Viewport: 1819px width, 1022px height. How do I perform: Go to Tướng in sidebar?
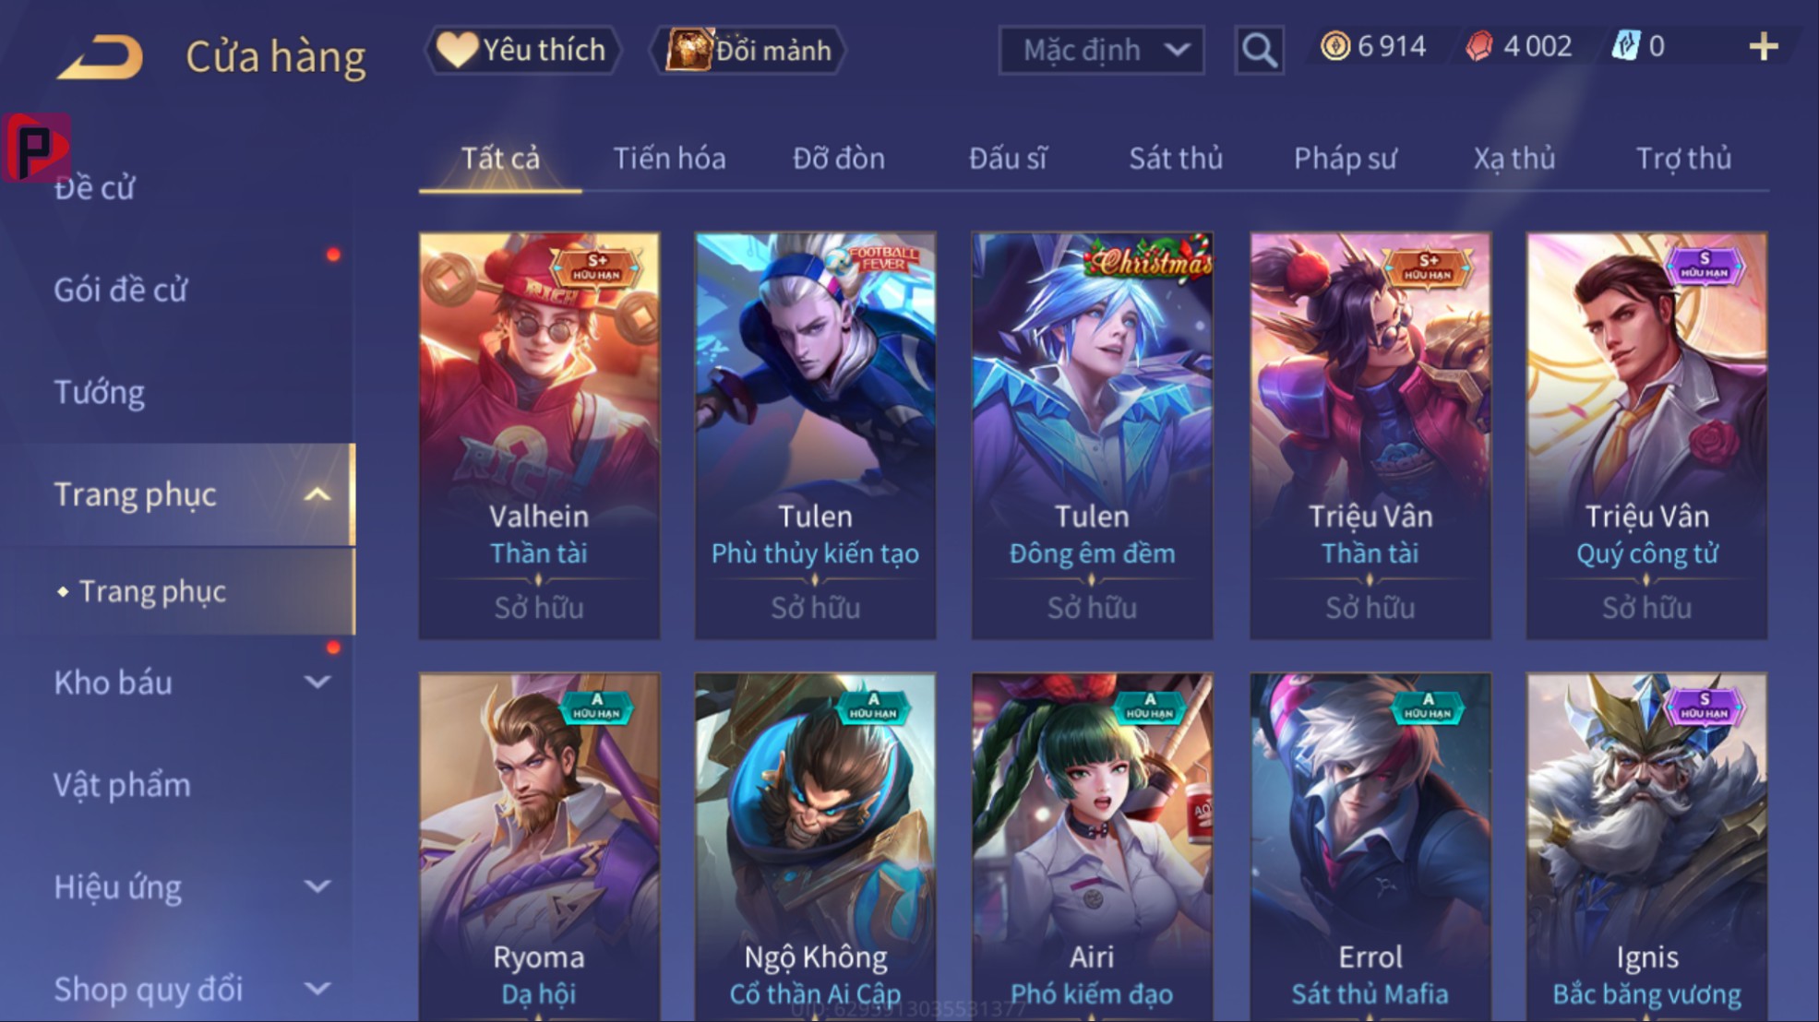pyautogui.click(x=100, y=393)
